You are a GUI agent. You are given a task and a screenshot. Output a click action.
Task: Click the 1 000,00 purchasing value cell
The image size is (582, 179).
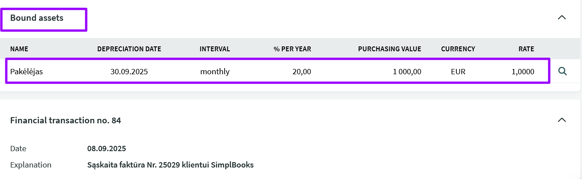point(407,71)
